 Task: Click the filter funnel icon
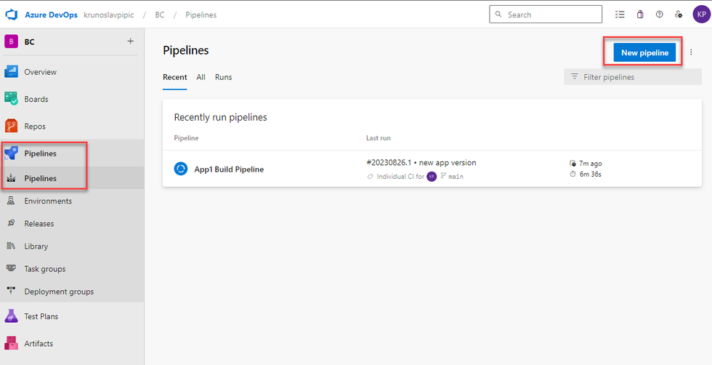(575, 77)
